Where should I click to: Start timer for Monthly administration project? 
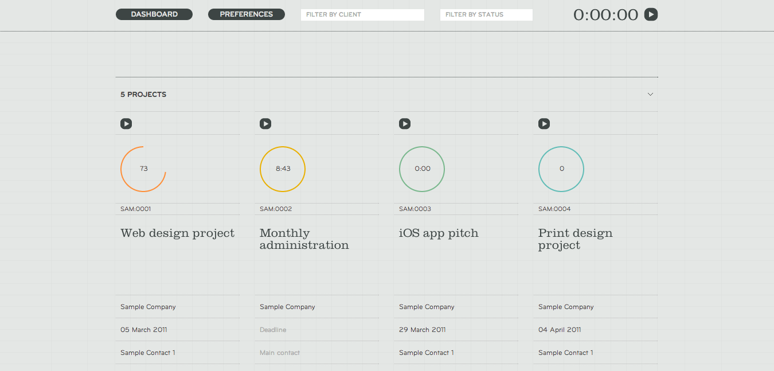[265, 123]
